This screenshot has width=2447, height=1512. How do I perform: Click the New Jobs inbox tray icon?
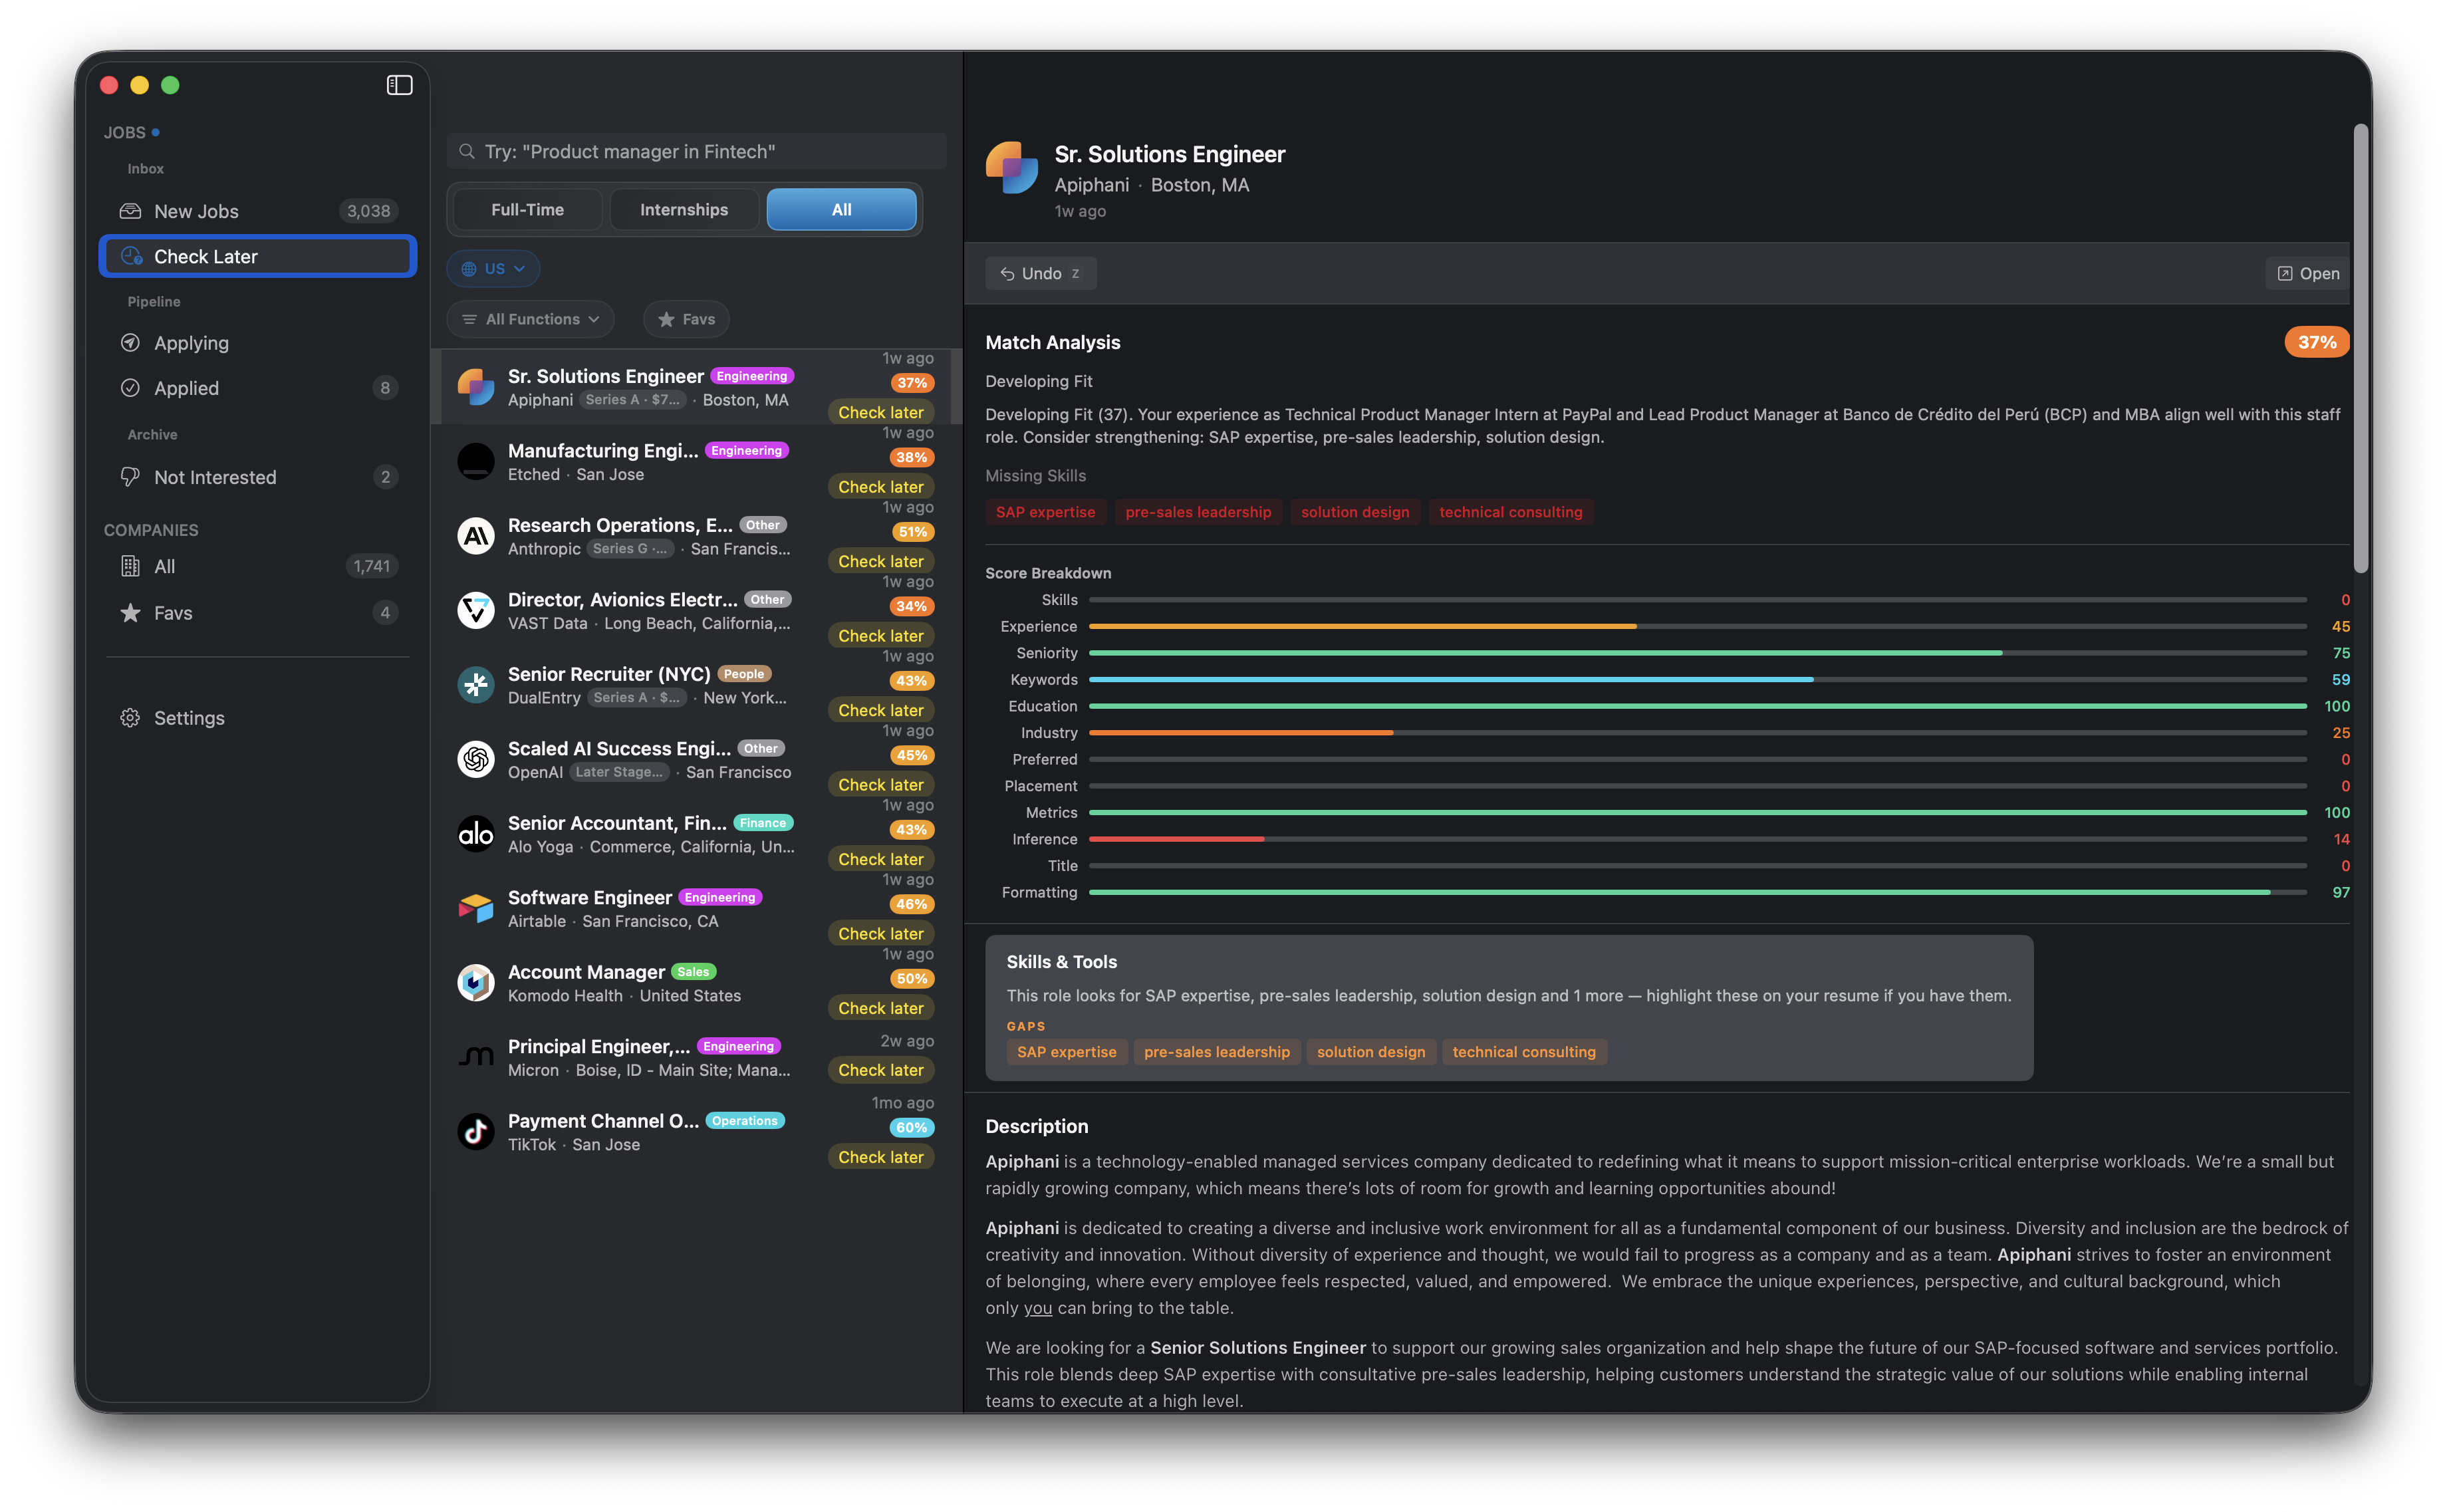(130, 211)
